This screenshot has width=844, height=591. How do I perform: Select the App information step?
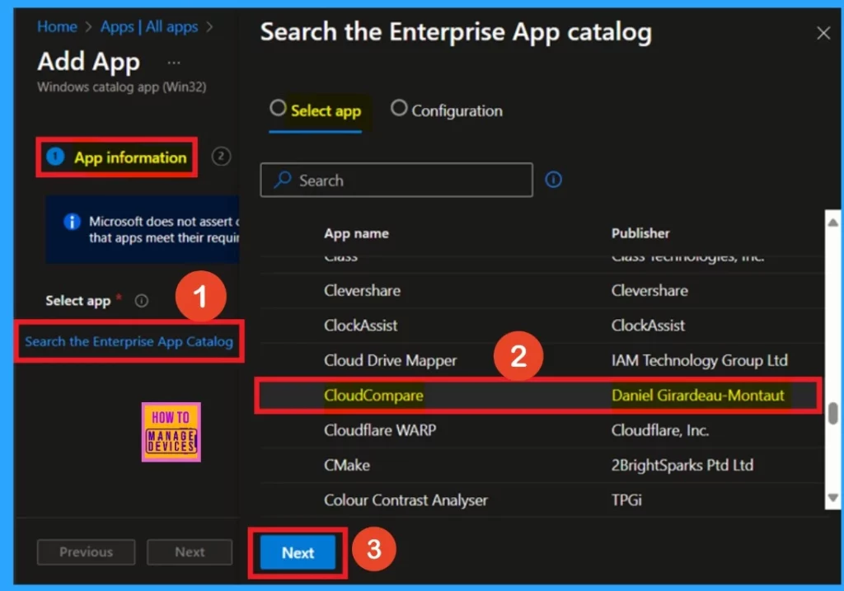tap(117, 157)
